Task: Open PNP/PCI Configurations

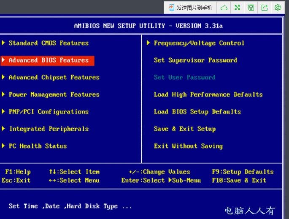Action: point(49,112)
